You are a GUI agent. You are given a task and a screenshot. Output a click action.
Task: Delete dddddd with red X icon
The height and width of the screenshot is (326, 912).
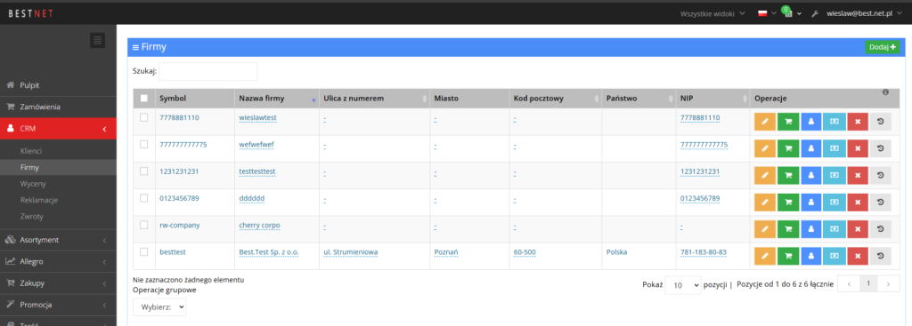858,202
